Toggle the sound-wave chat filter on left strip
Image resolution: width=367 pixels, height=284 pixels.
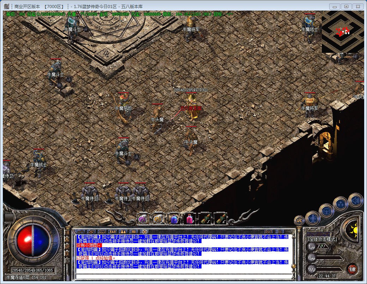(67, 233)
